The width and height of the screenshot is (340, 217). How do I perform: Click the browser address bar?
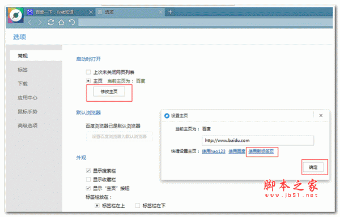click(x=205, y=22)
